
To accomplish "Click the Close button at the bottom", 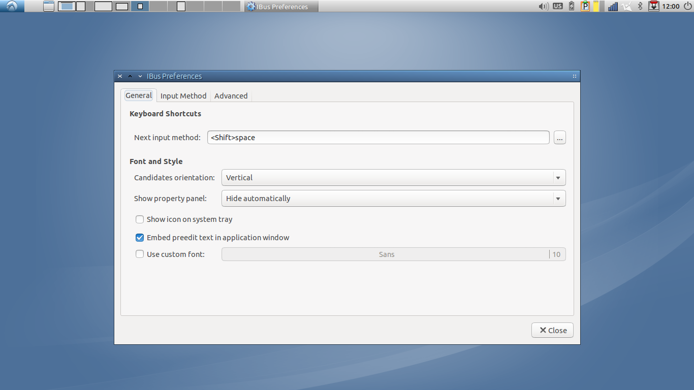I will point(552,330).
